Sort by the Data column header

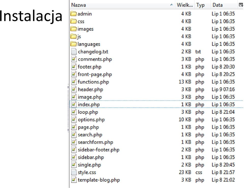[x=224, y=5]
